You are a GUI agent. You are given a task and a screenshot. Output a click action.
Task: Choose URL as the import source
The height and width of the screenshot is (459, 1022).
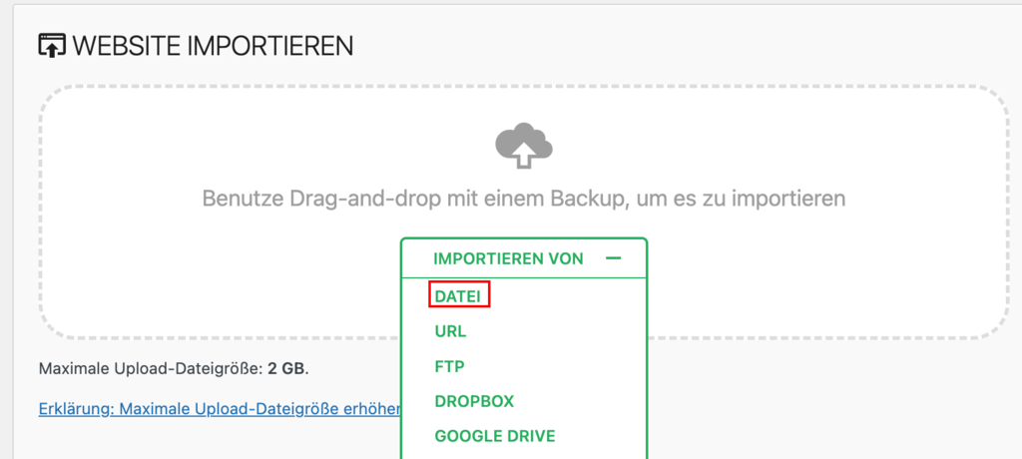450,331
